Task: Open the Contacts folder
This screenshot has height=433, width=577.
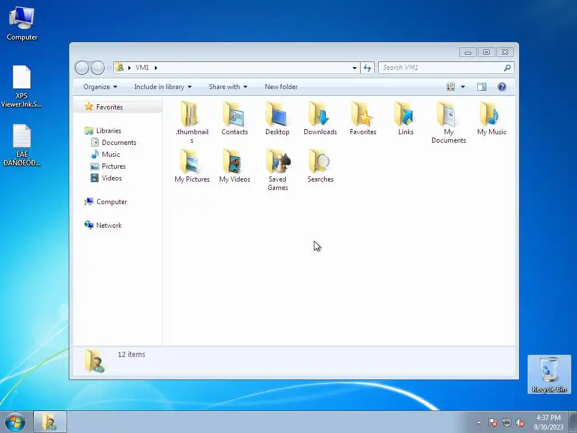Action: coord(234,118)
